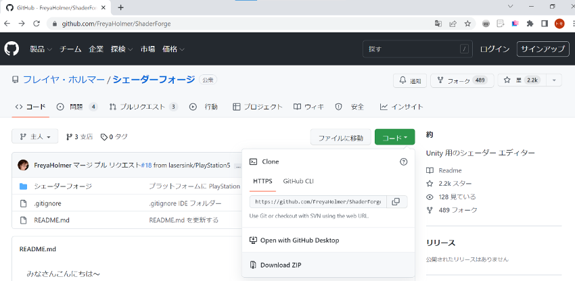Image resolution: width=575 pixels, height=281 pixels.
Task: Click 企業 in the top navigation
Action: click(x=96, y=49)
